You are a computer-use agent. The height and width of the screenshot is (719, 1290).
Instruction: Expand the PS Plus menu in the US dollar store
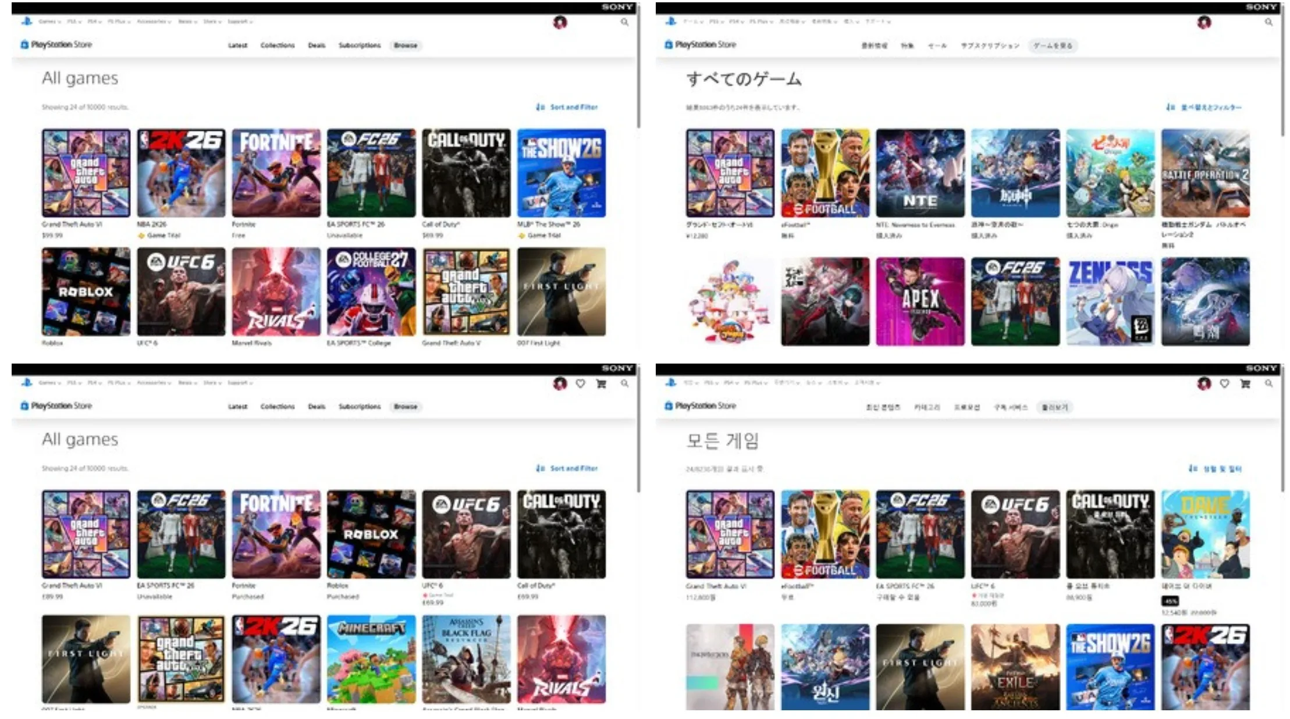click(119, 22)
